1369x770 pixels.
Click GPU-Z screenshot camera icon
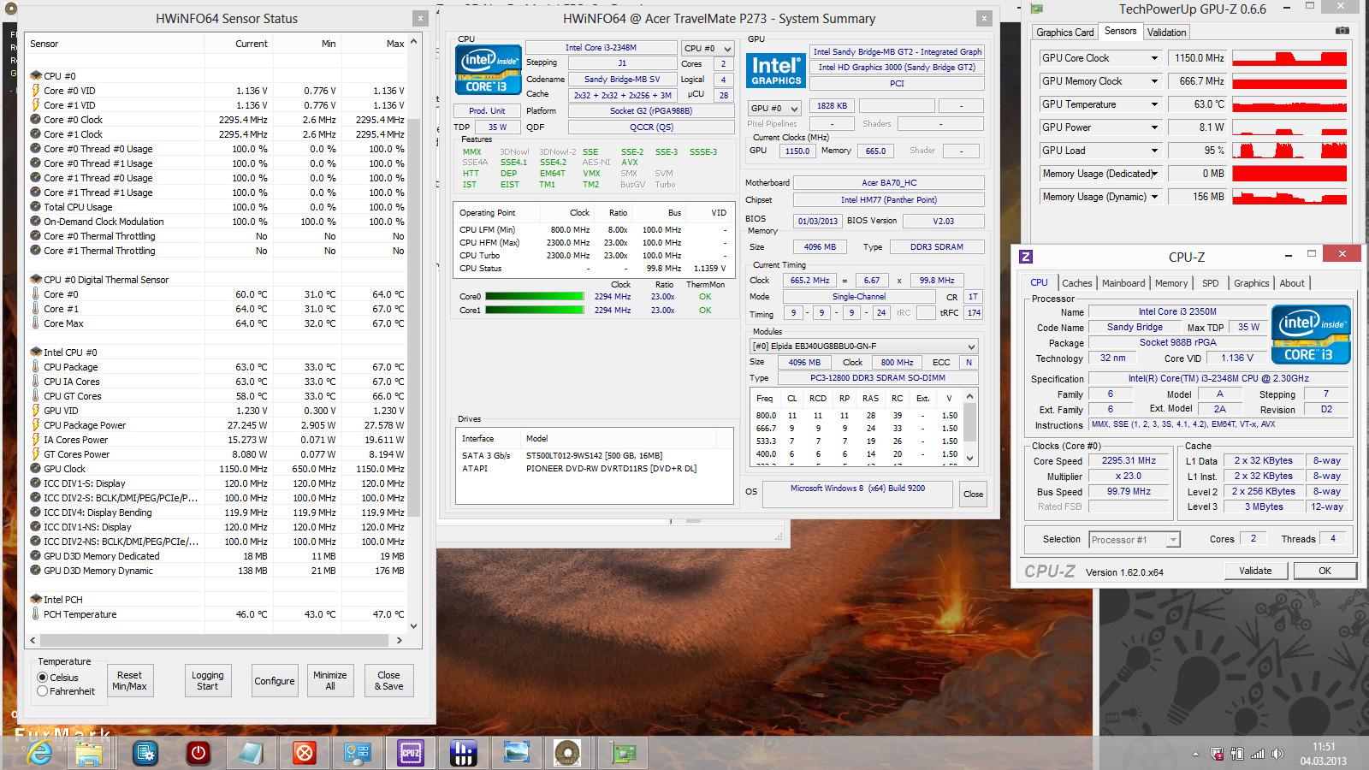click(x=1342, y=31)
